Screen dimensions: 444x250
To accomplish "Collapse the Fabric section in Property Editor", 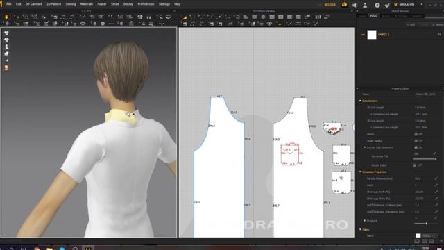I will pos(360,230).
